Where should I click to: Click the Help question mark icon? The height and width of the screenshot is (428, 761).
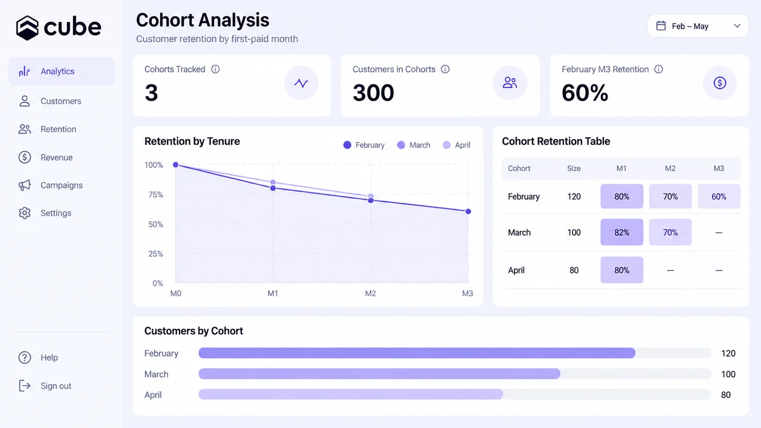(24, 357)
